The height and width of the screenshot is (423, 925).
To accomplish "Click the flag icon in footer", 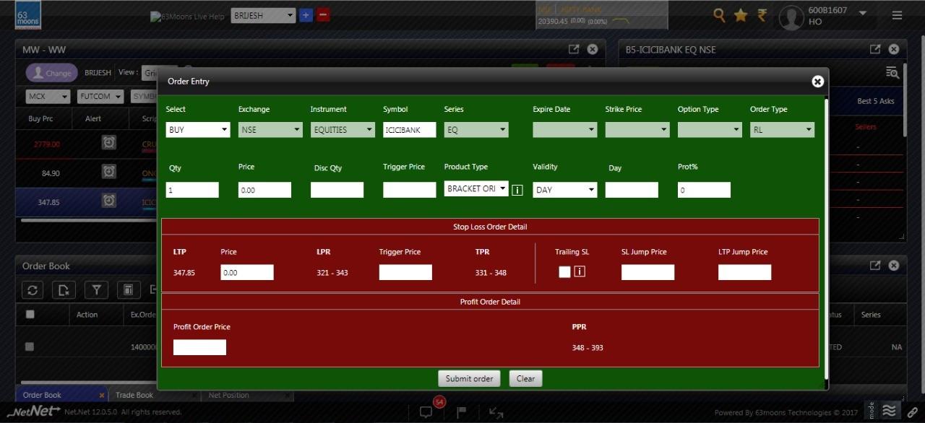I will (461, 412).
